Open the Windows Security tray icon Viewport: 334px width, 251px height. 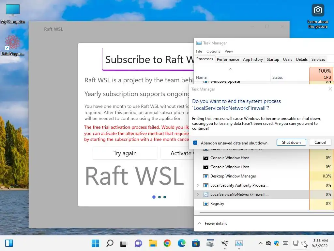pyautogui.click(x=276, y=243)
